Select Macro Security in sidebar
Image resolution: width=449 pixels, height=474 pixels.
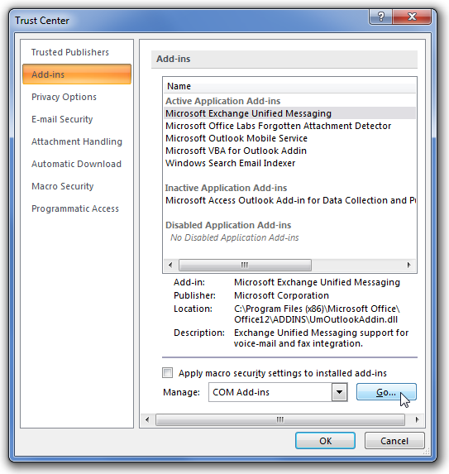click(x=63, y=186)
